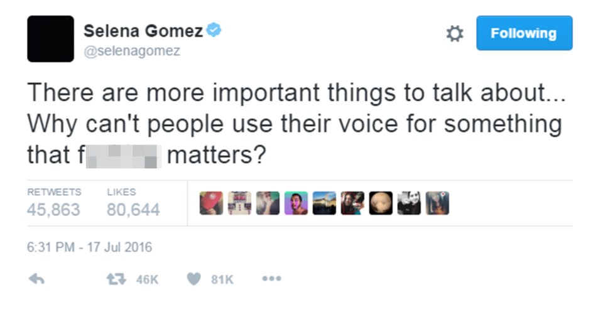Click the reply arrow icon

tap(36, 279)
